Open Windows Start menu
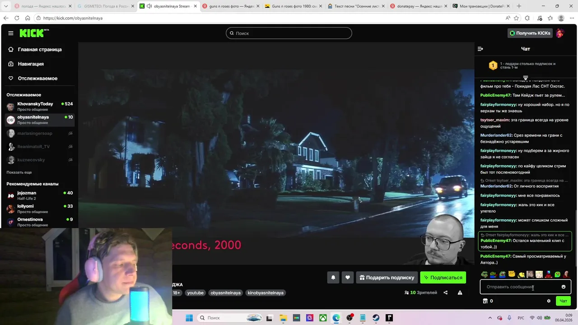This screenshot has width=578, height=325. (189, 318)
